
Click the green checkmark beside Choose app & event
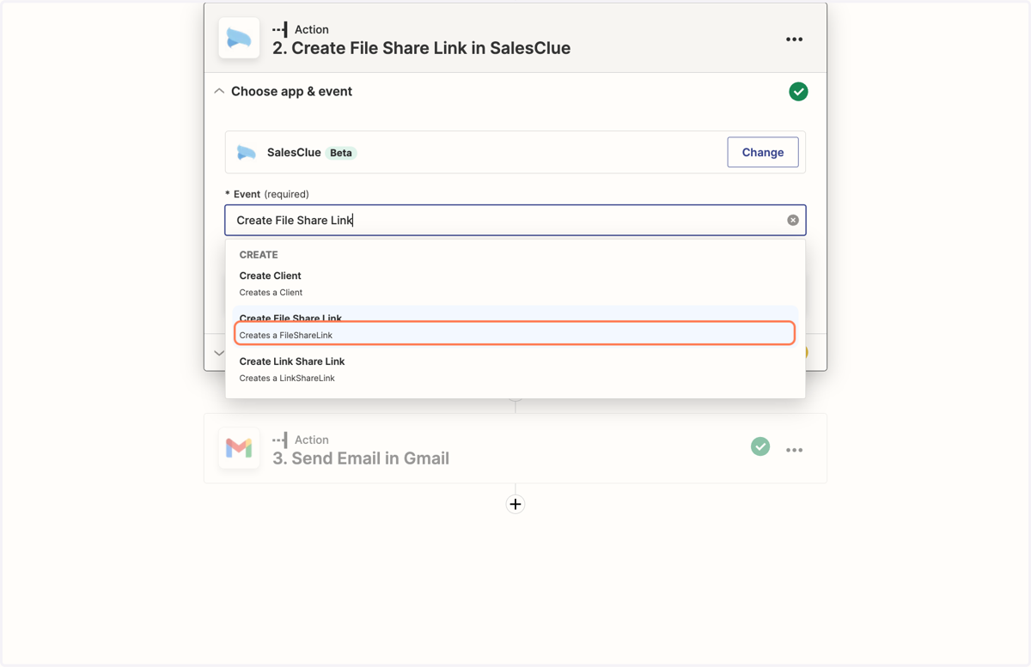pyautogui.click(x=798, y=92)
